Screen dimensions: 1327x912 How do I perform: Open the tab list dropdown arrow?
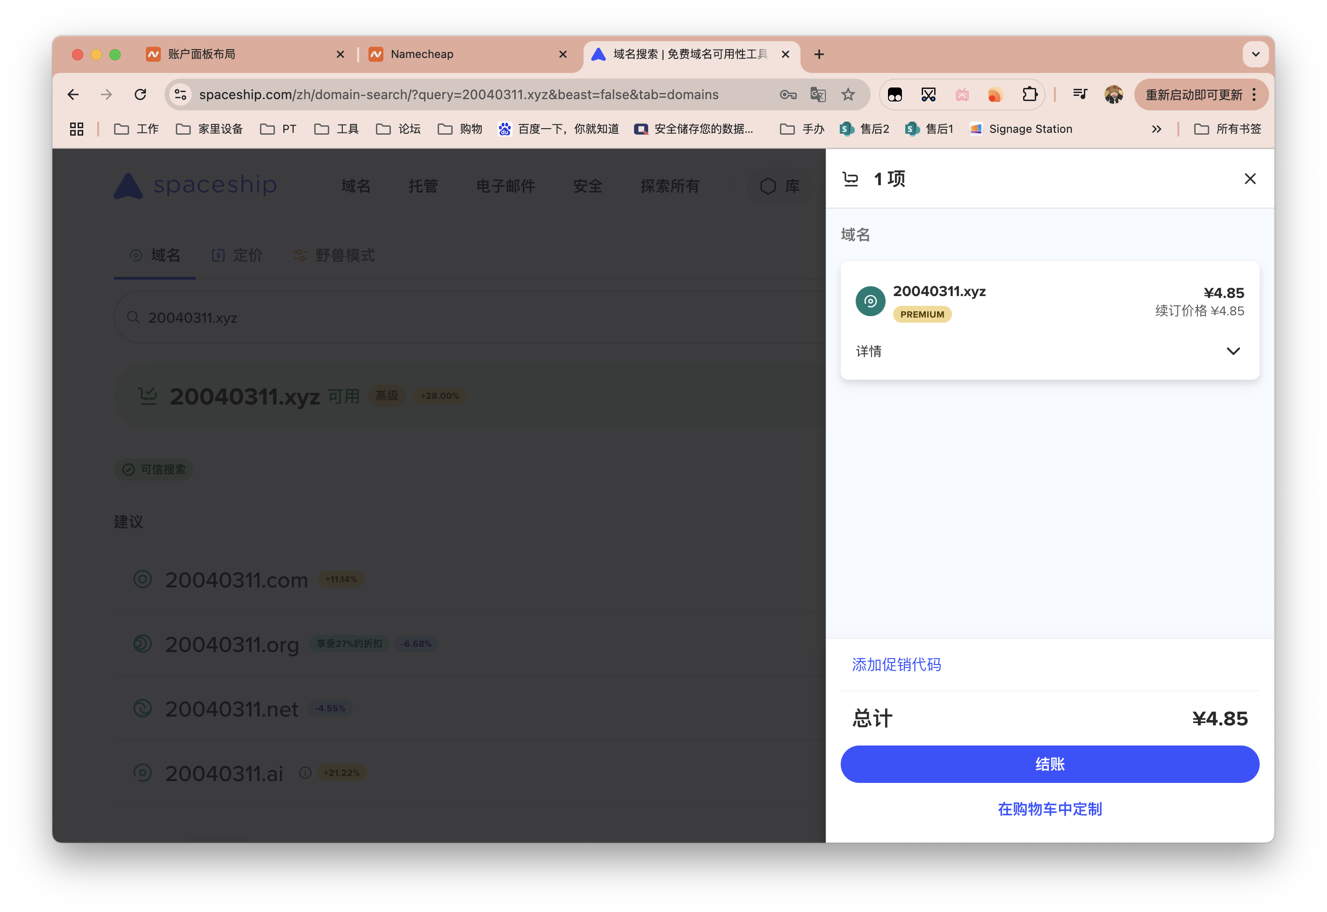tap(1255, 54)
